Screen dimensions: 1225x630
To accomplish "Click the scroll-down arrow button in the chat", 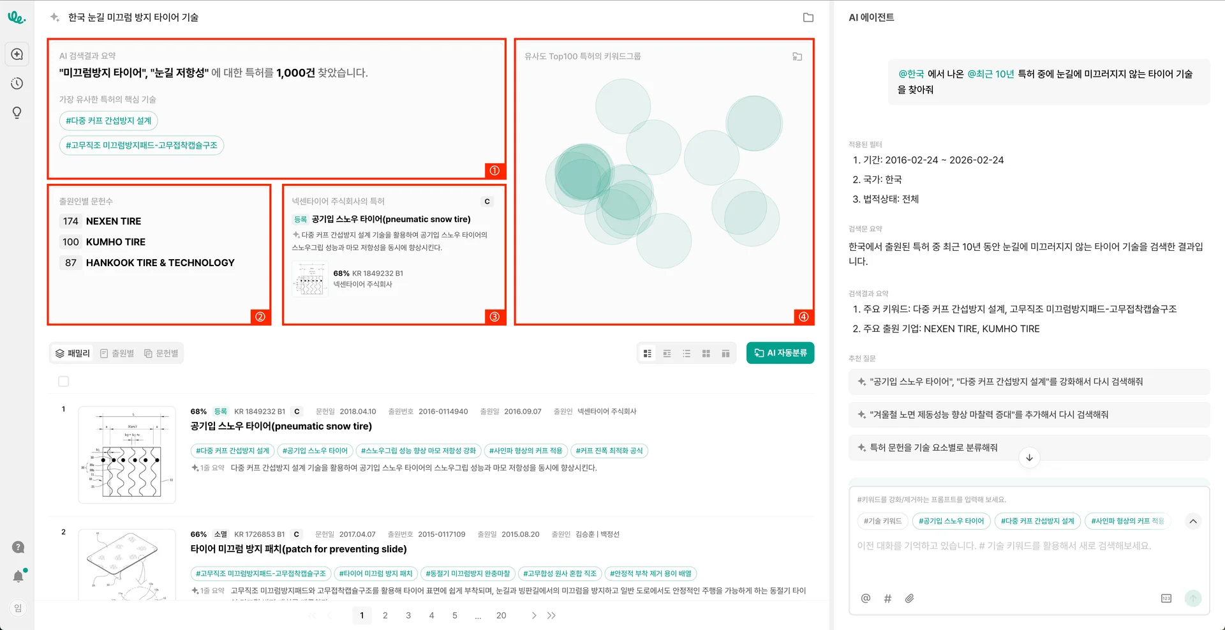I will pyautogui.click(x=1029, y=458).
